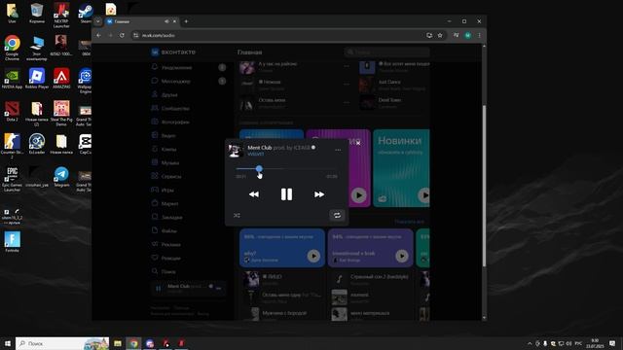Open Ment Club album cover thumbnail in player
This screenshot has width=623, height=350.
235,151
